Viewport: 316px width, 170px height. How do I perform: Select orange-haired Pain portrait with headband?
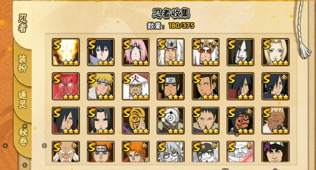click(101, 152)
